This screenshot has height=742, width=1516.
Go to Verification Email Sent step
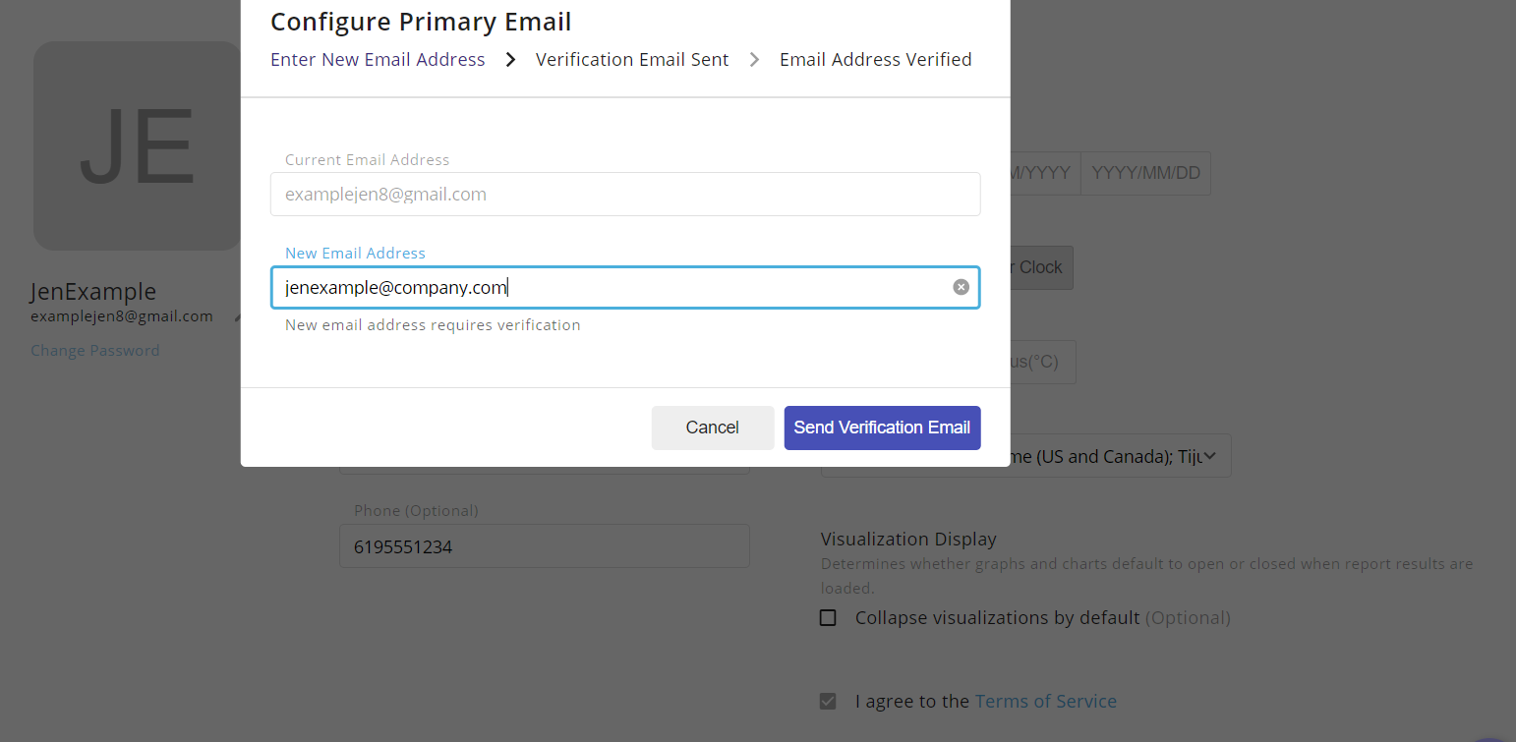[x=632, y=60]
